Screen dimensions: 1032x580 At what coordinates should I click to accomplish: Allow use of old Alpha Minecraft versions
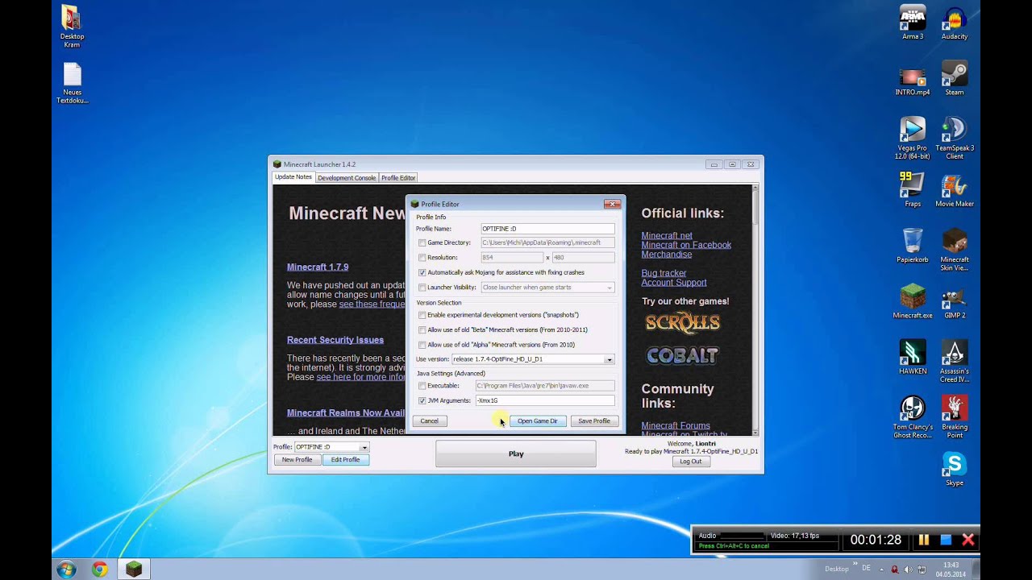tap(422, 345)
